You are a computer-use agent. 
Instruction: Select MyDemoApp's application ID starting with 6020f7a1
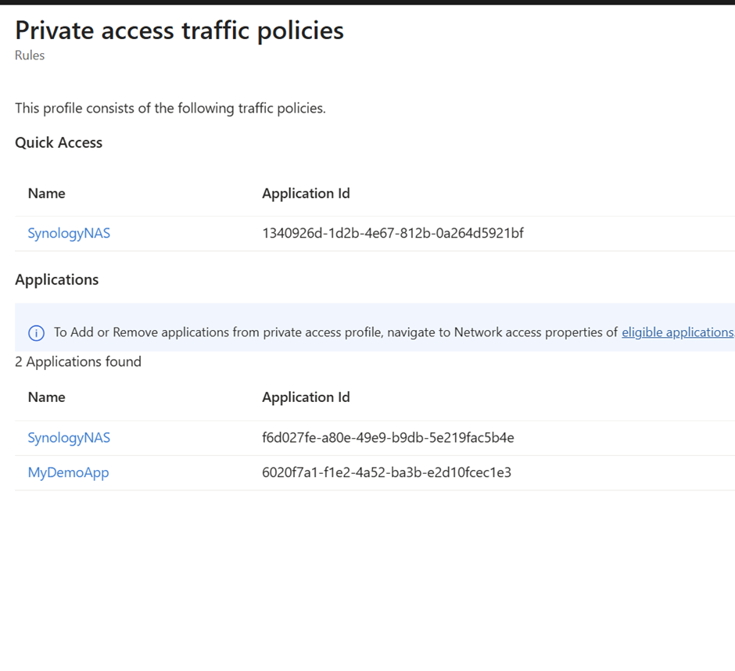pyautogui.click(x=386, y=472)
